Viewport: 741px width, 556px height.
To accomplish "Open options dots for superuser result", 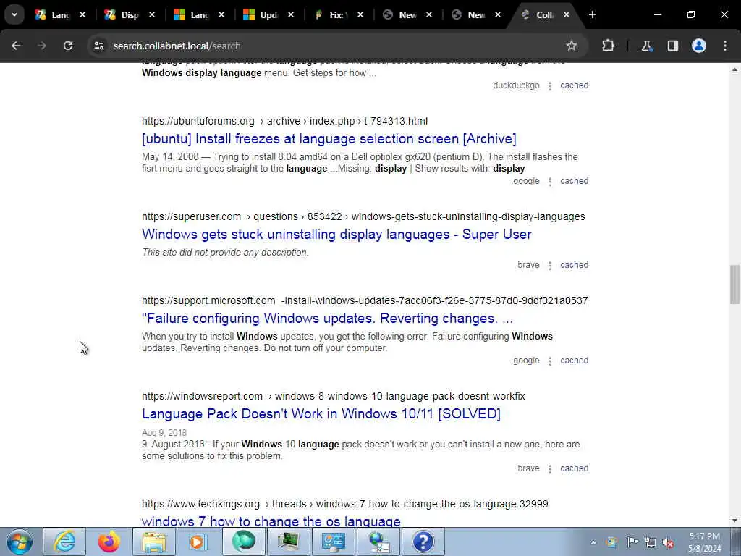I will point(550,266).
